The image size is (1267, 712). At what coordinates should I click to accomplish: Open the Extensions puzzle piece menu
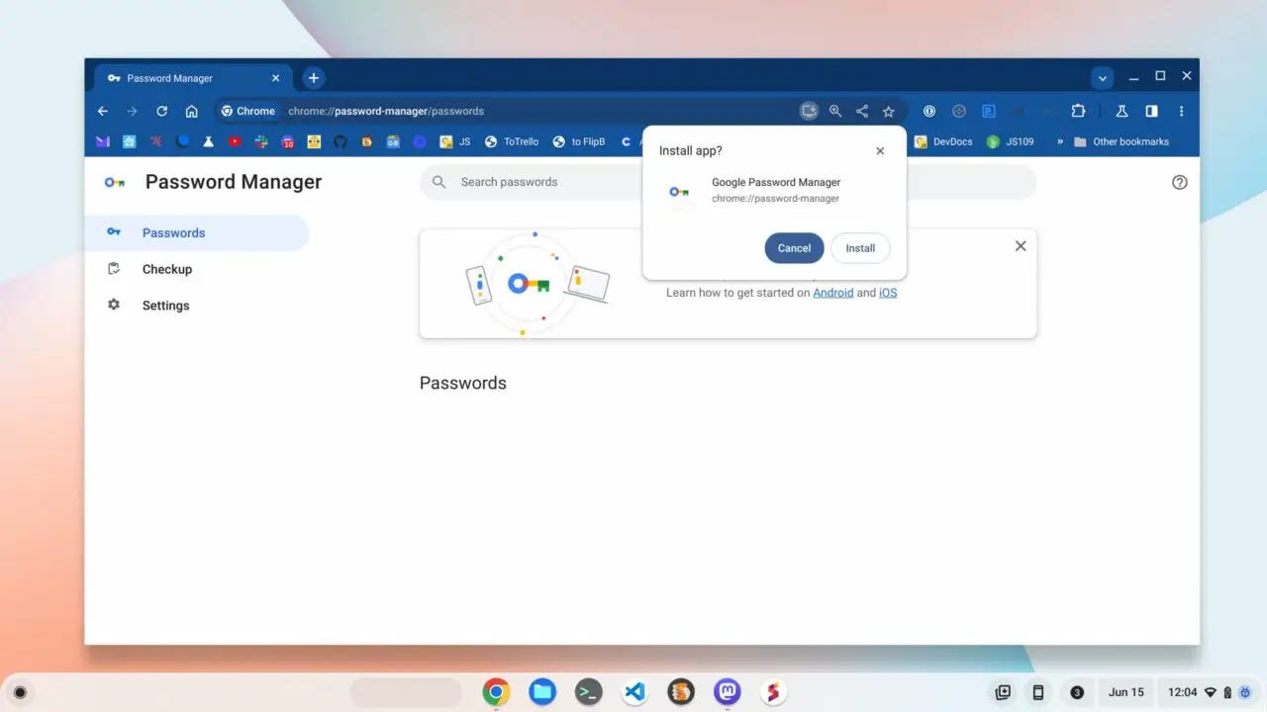1078,111
